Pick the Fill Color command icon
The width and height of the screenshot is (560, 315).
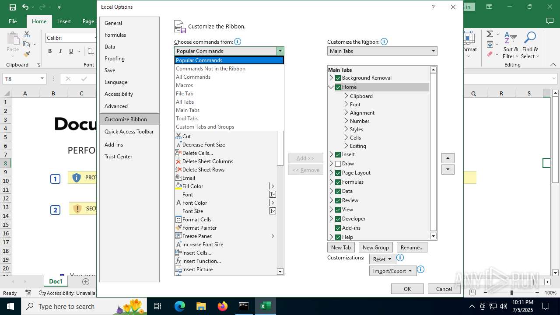[178, 186]
